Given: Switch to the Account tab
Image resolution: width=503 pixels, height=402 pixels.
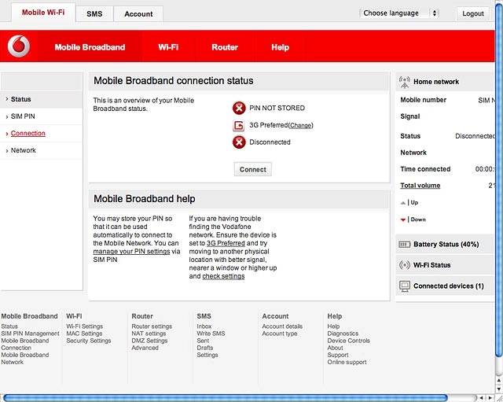Looking at the screenshot, I should 138,14.
